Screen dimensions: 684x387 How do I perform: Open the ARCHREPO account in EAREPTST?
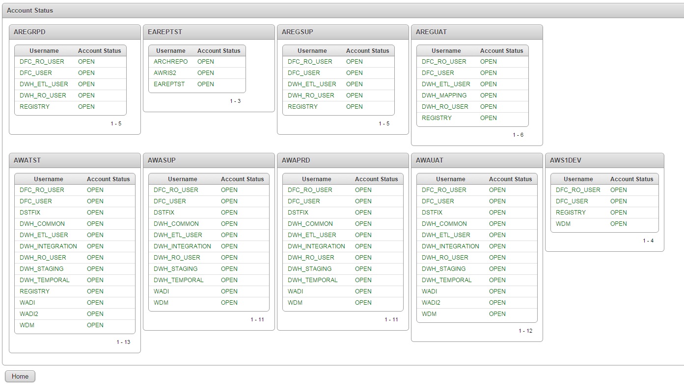tap(170, 61)
